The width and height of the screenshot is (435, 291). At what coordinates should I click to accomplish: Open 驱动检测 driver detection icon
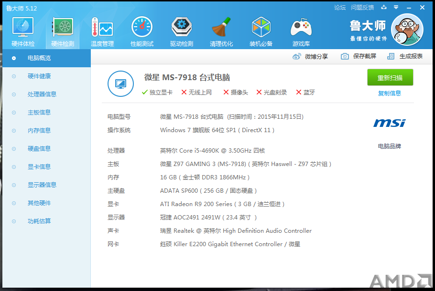click(x=182, y=27)
